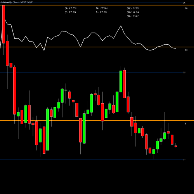The height and width of the screenshot is (194, 194).
Task: Click the high value 'H: 17.94'
Action: point(102,9)
